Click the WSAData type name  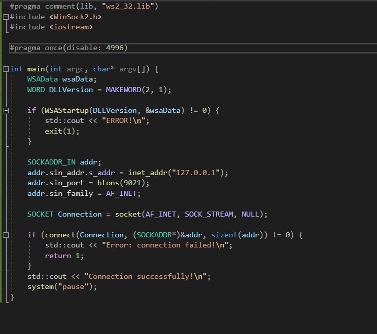(43, 79)
